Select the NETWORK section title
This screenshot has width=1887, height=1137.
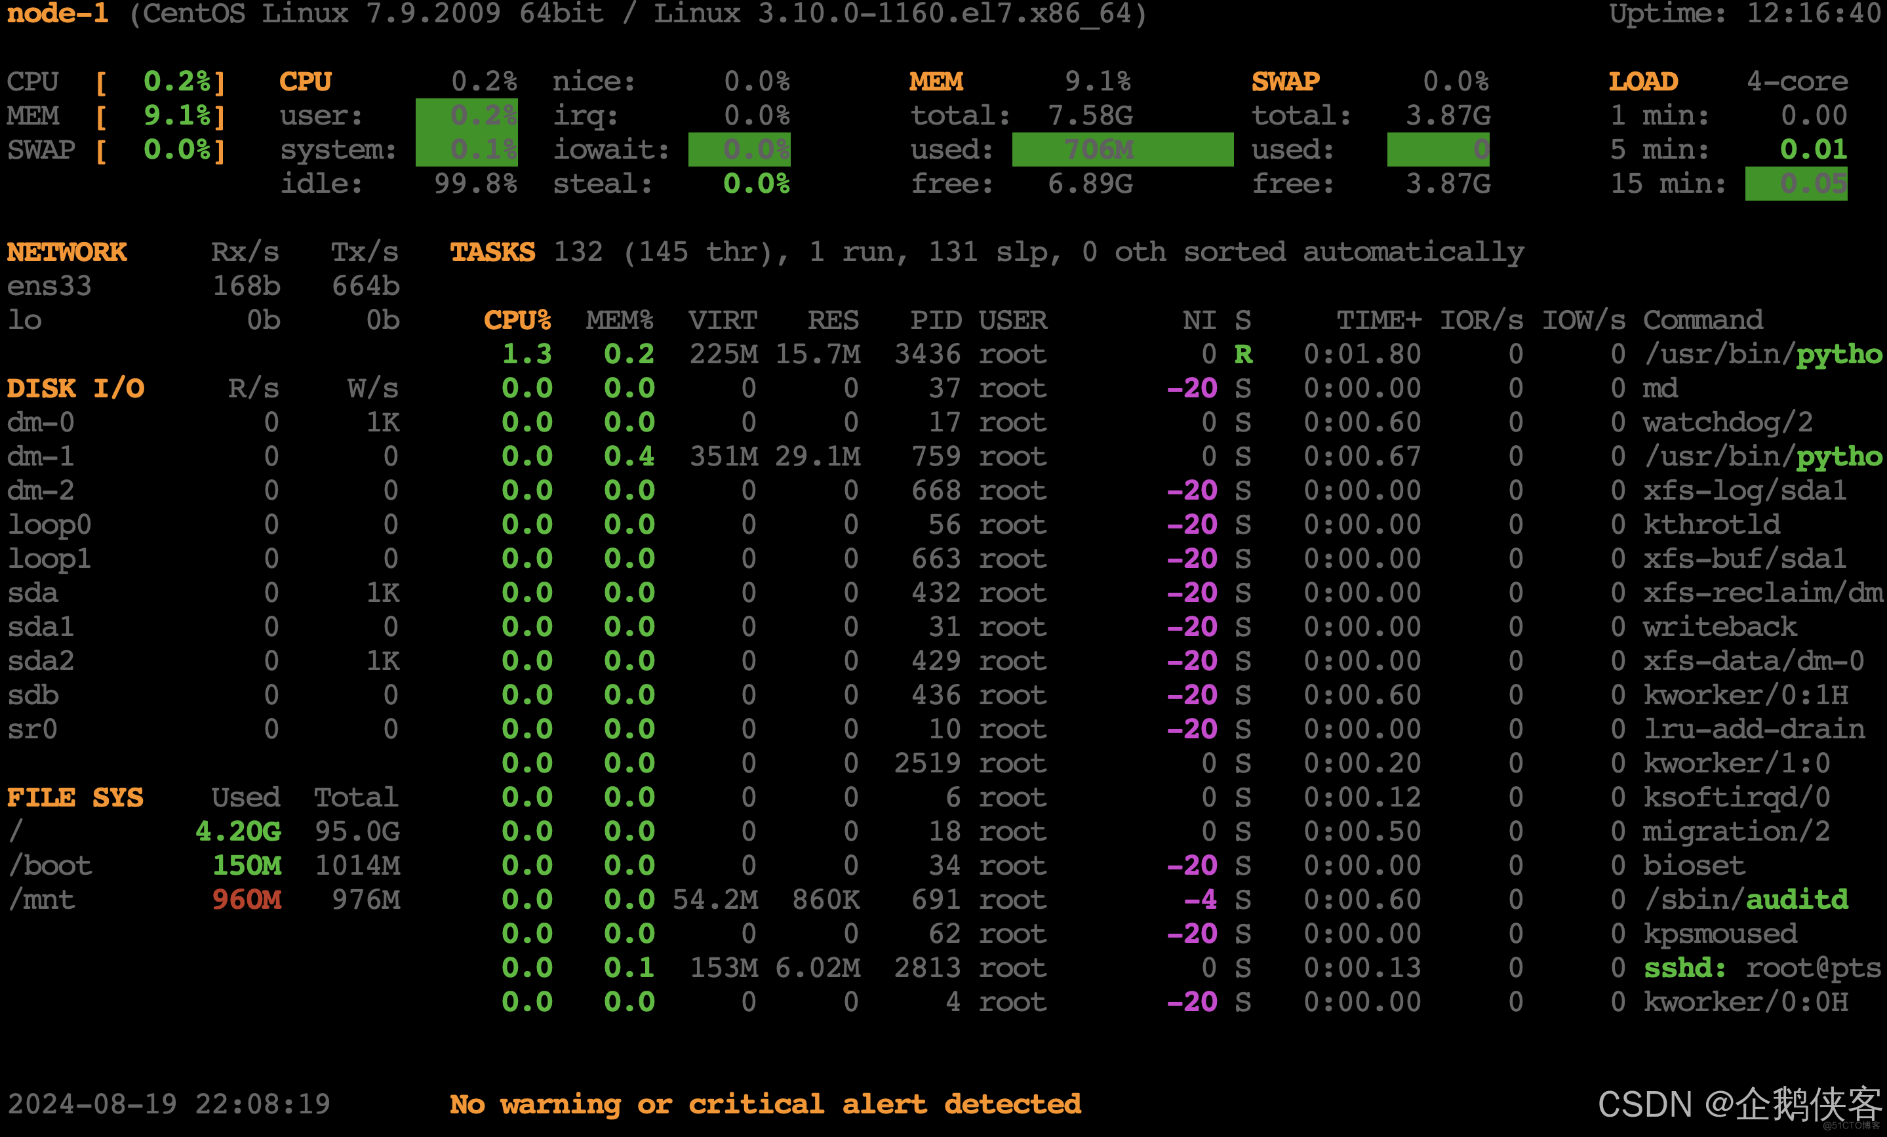[68, 252]
